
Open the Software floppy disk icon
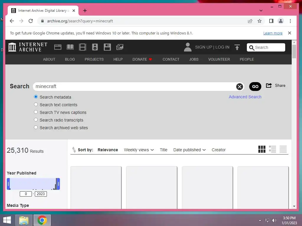[x=107, y=47]
